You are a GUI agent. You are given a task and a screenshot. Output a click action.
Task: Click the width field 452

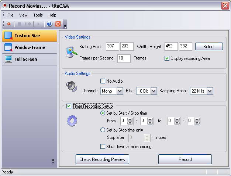click(x=171, y=47)
